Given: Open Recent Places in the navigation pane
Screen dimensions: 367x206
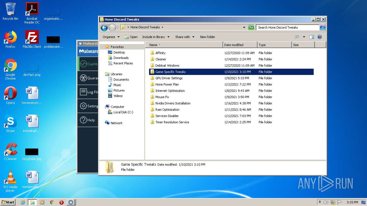Looking at the screenshot, I should 123,63.
